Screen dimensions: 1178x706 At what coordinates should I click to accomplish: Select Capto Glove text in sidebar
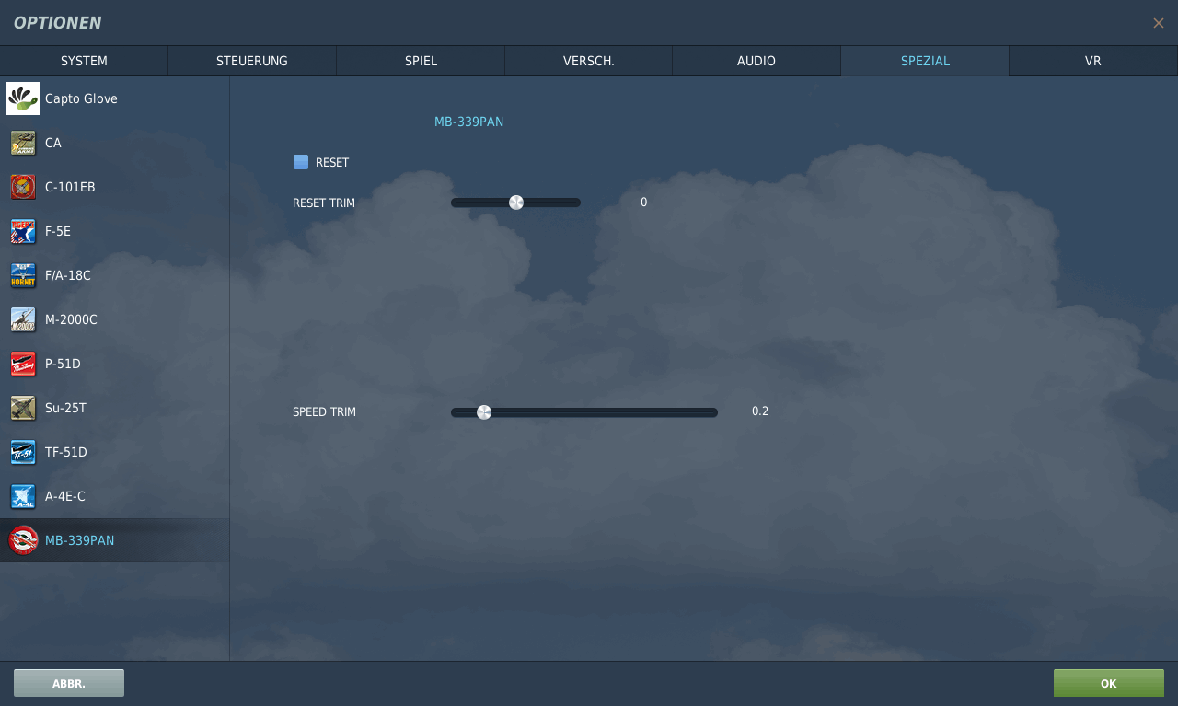click(81, 98)
